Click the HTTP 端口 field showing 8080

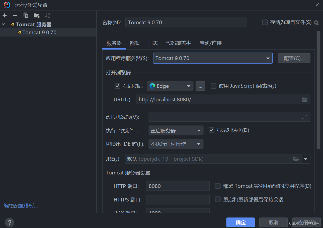pos(178,186)
